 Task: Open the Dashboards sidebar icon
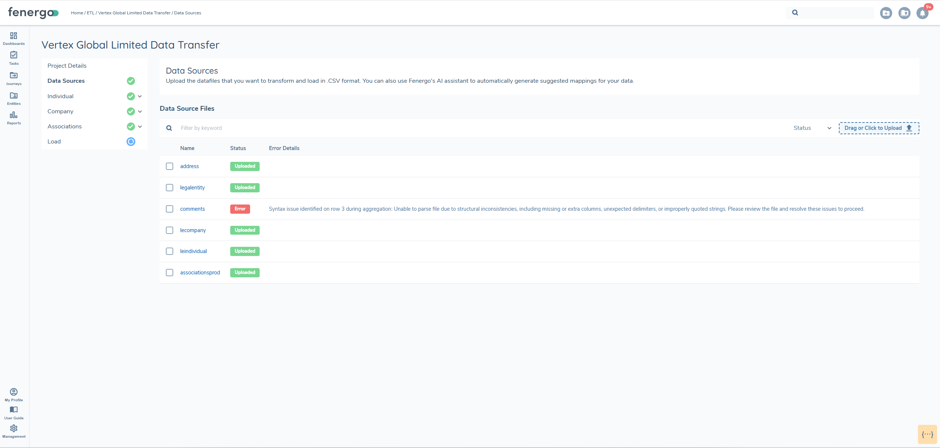pyautogui.click(x=14, y=36)
